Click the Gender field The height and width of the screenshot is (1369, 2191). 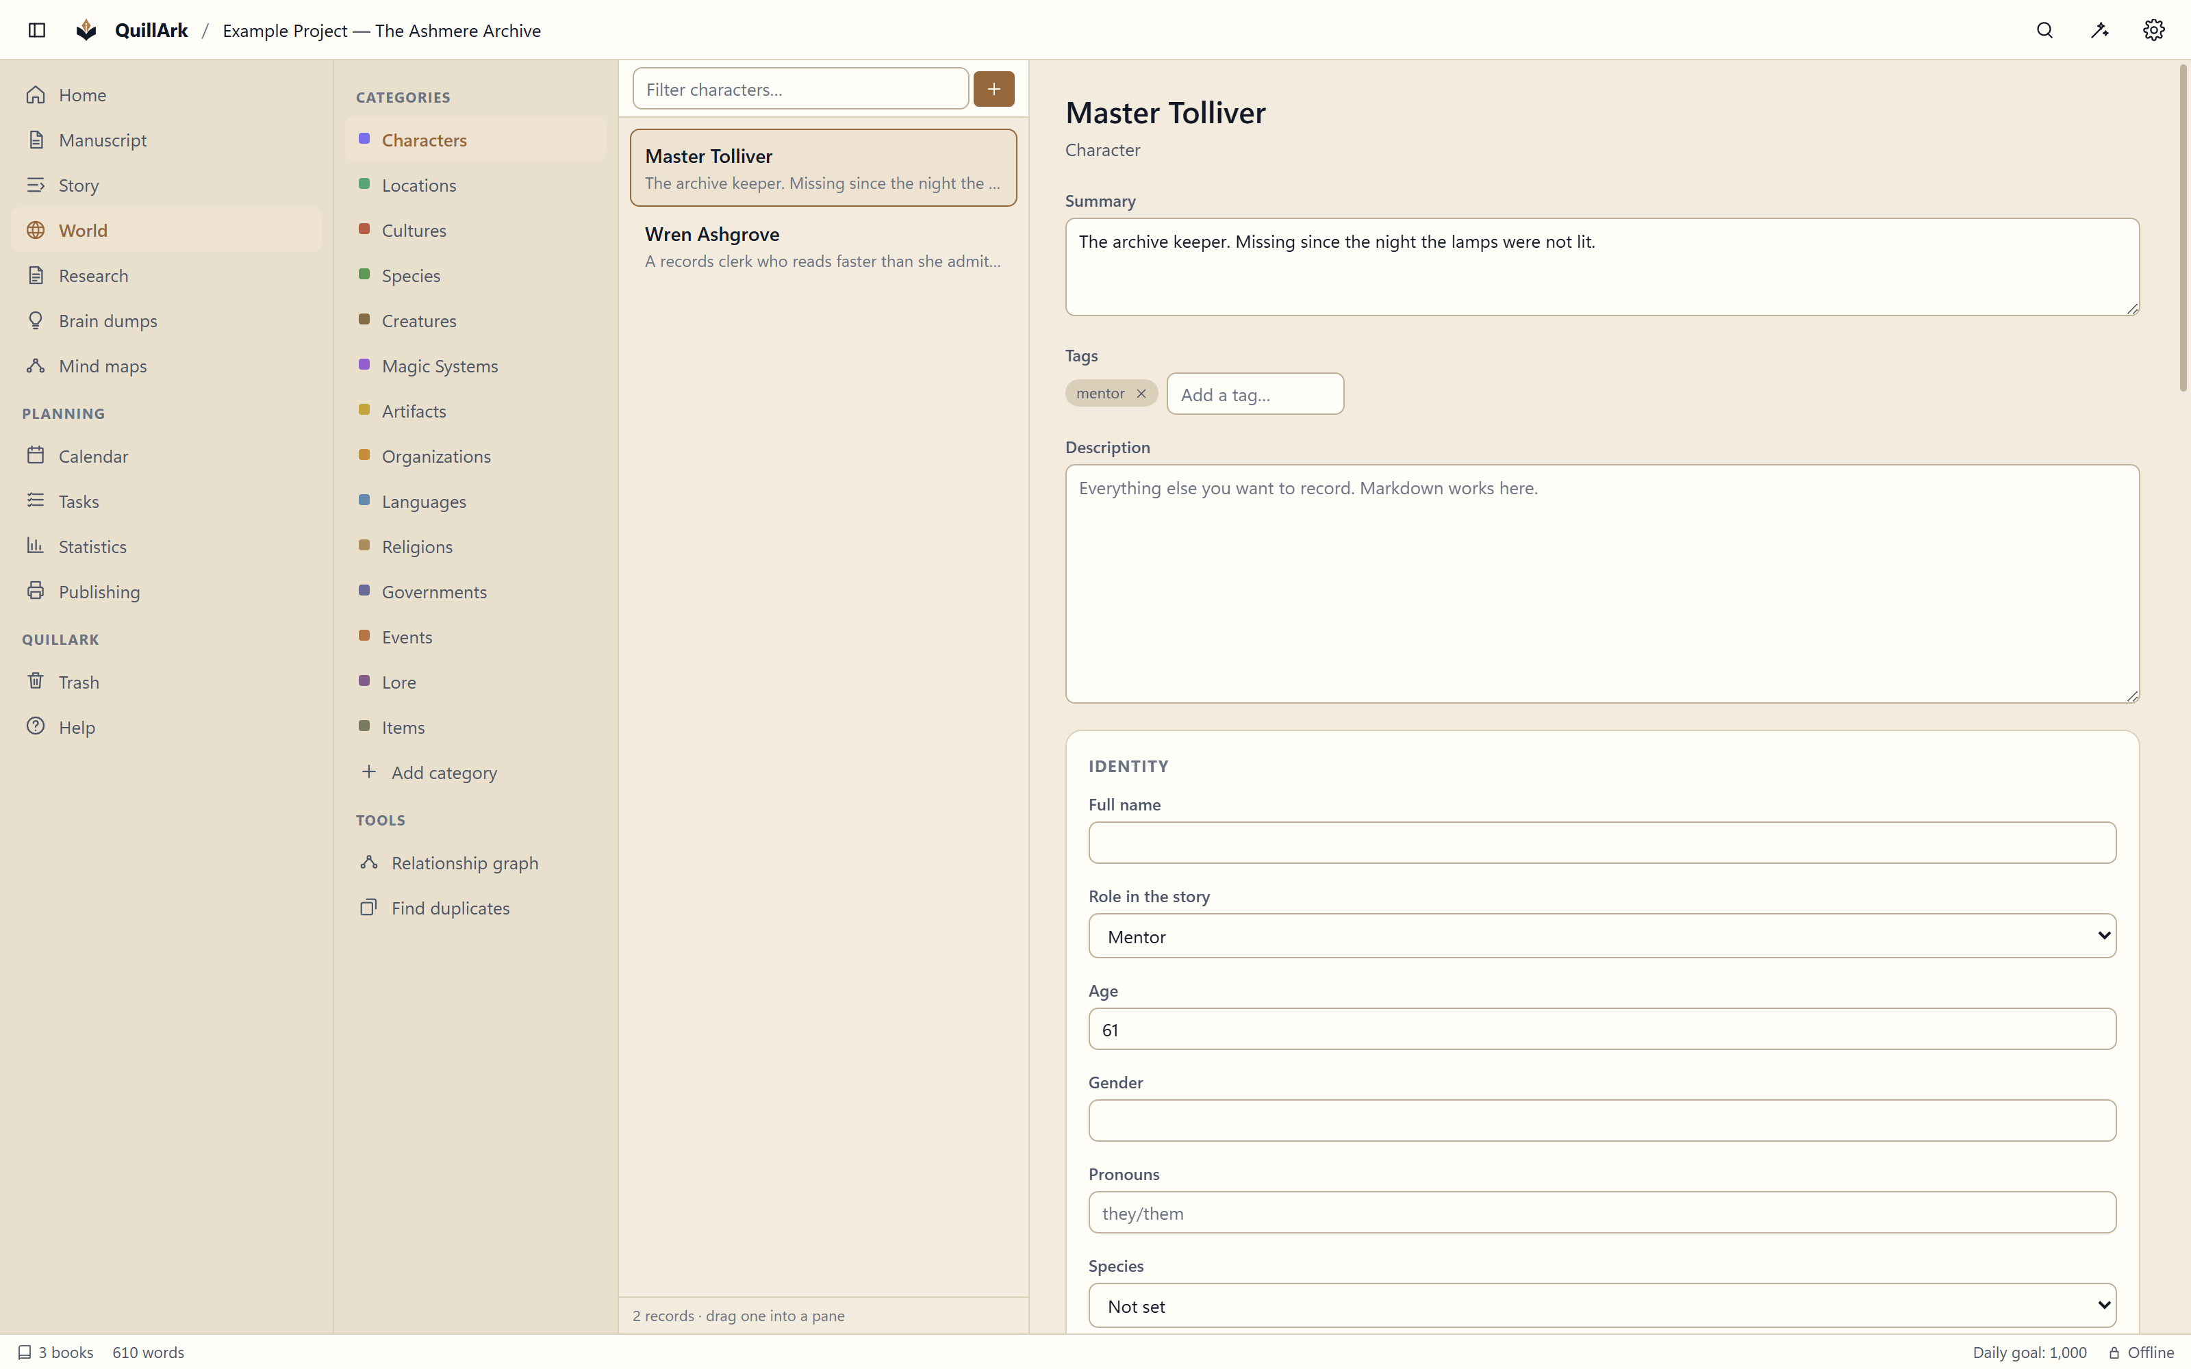(x=1601, y=1121)
